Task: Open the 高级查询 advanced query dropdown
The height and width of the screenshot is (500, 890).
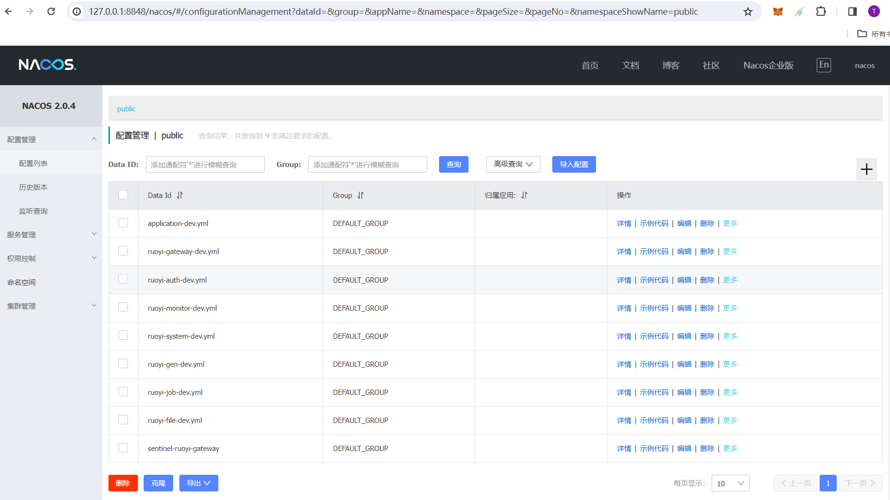Action: [513, 164]
